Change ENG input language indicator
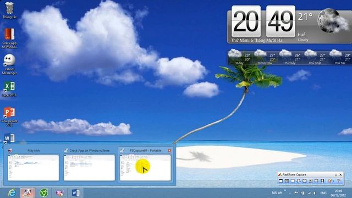 [x=323, y=193]
